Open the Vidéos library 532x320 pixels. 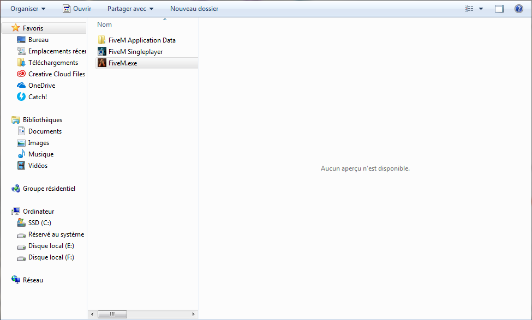coord(38,165)
